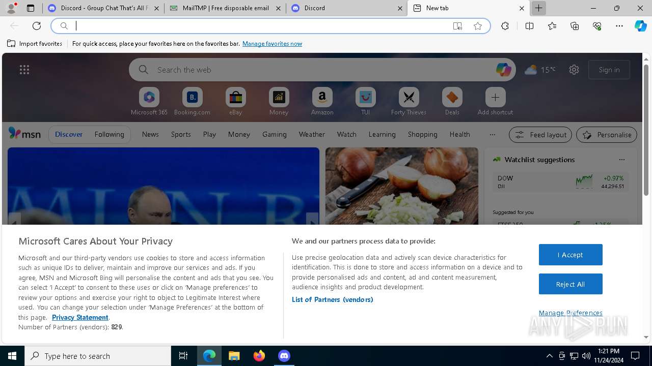Switch to the third Discord tab
652x366 pixels.
(346, 8)
